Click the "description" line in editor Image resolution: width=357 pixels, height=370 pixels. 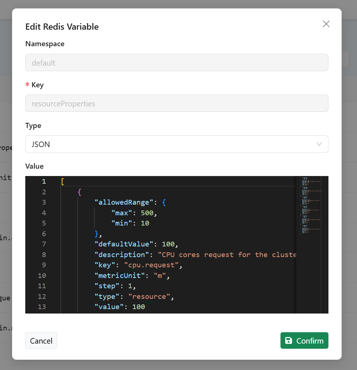pyautogui.click(x=195, y=254)
